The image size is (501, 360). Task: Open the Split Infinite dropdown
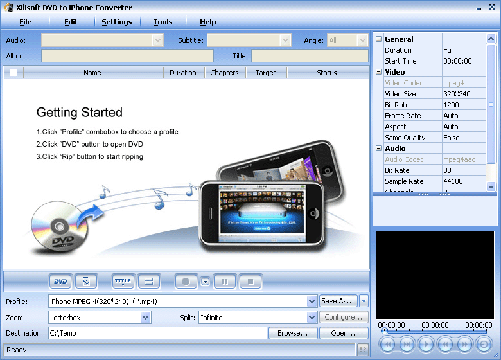(x=312, y=318)
